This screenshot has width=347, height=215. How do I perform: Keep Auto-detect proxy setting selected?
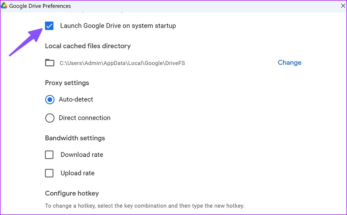[x=50, y=99]
